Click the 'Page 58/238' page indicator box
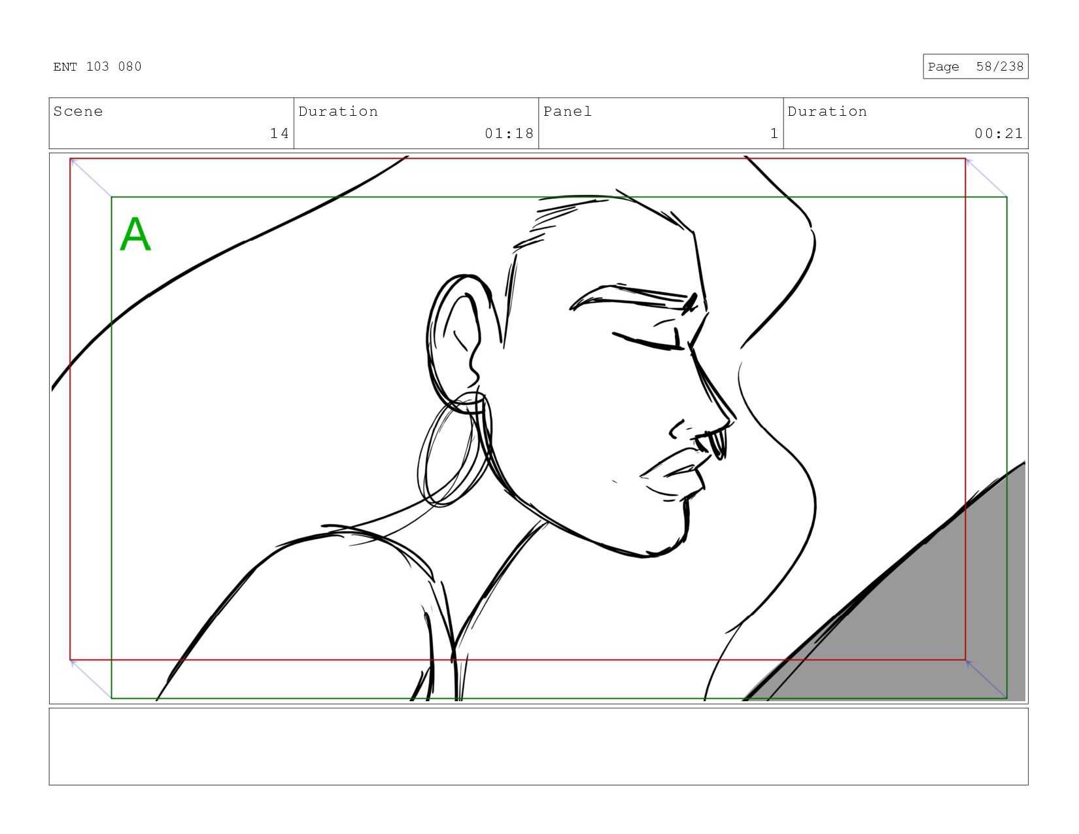The width and height of the screenshot is (1079, 834). tap(975, 67)
